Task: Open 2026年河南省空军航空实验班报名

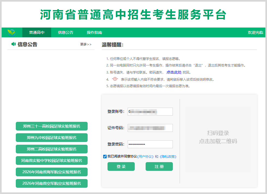Action: click(x=52, y=183)
